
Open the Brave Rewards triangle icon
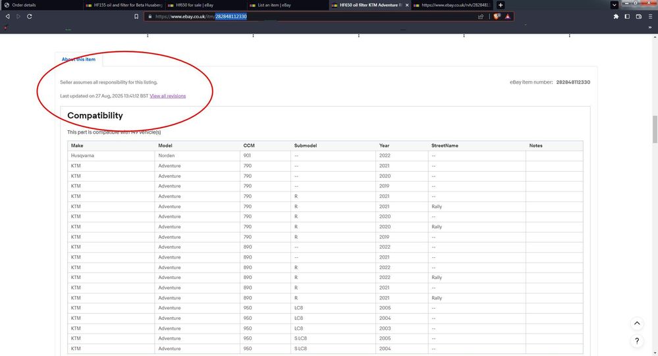tap(507, 16)
